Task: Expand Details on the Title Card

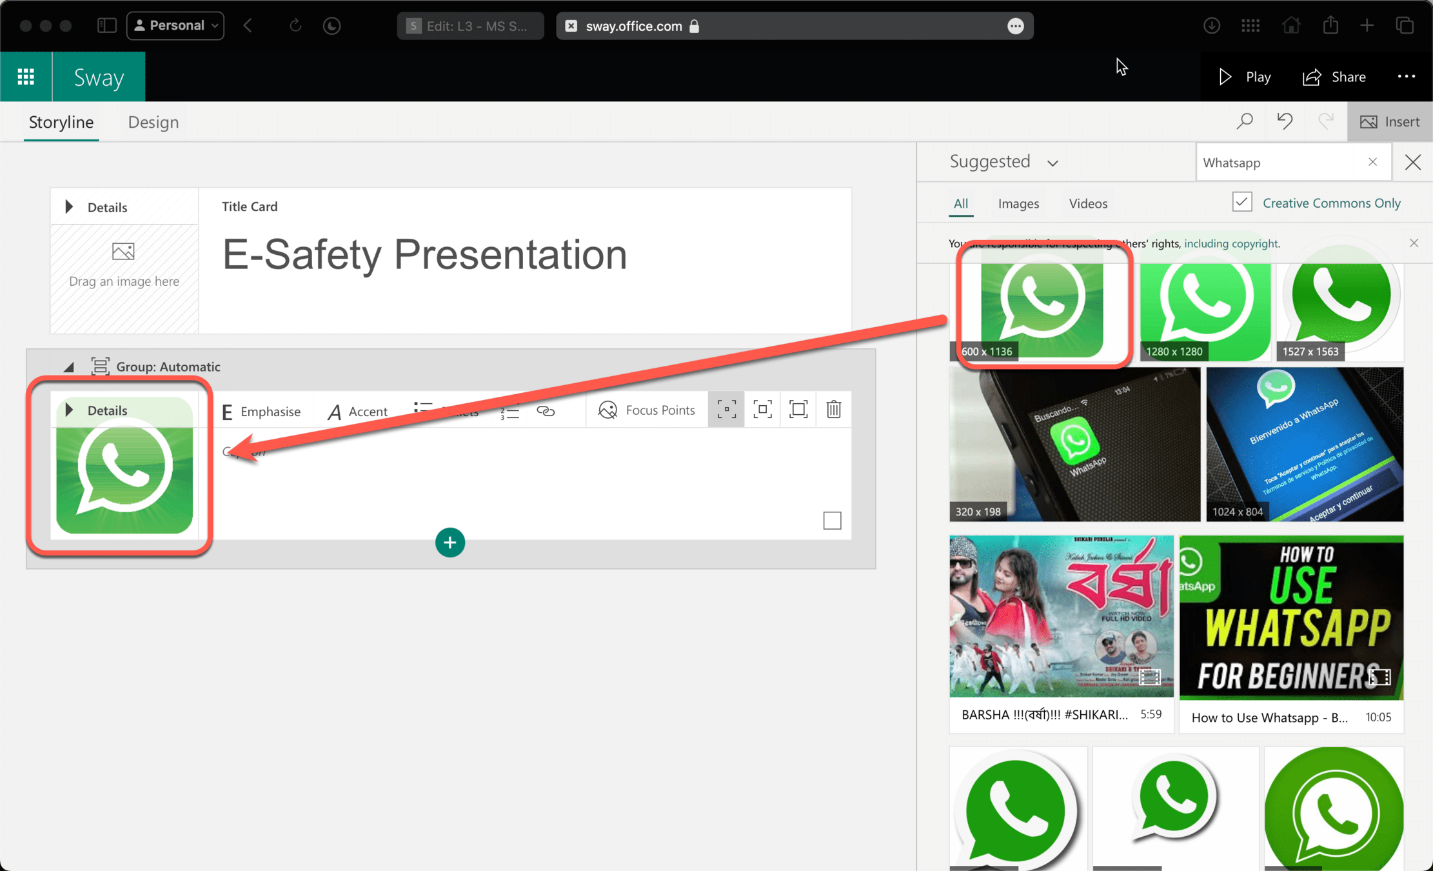Action: (x=70, y=207)
